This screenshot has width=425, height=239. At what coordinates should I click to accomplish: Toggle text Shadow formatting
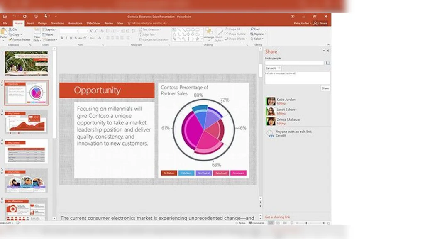[76, 38]
